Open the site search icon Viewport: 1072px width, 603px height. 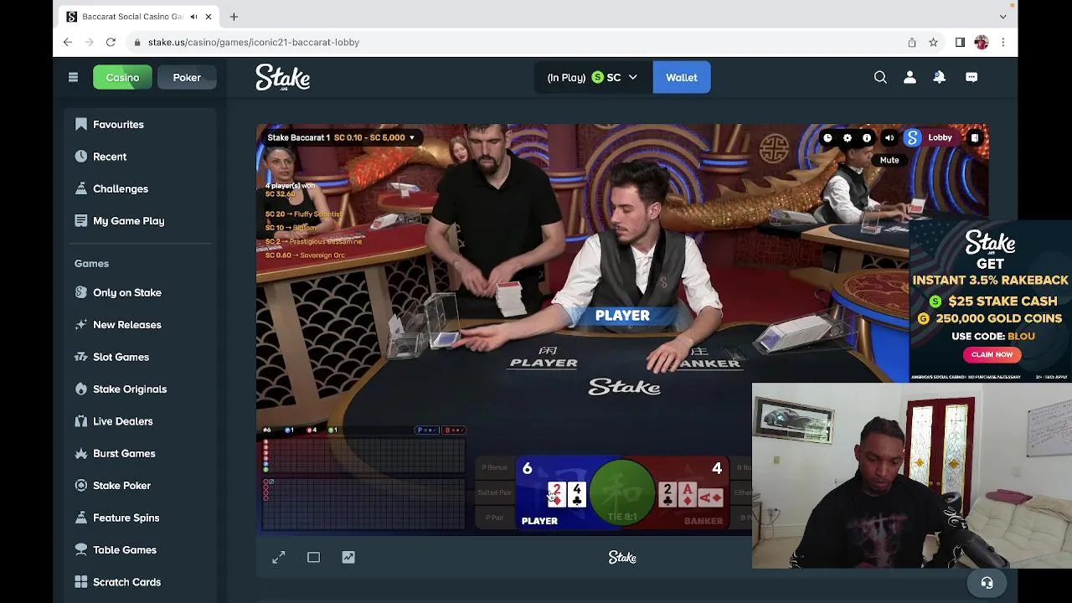tap(880, 77)
